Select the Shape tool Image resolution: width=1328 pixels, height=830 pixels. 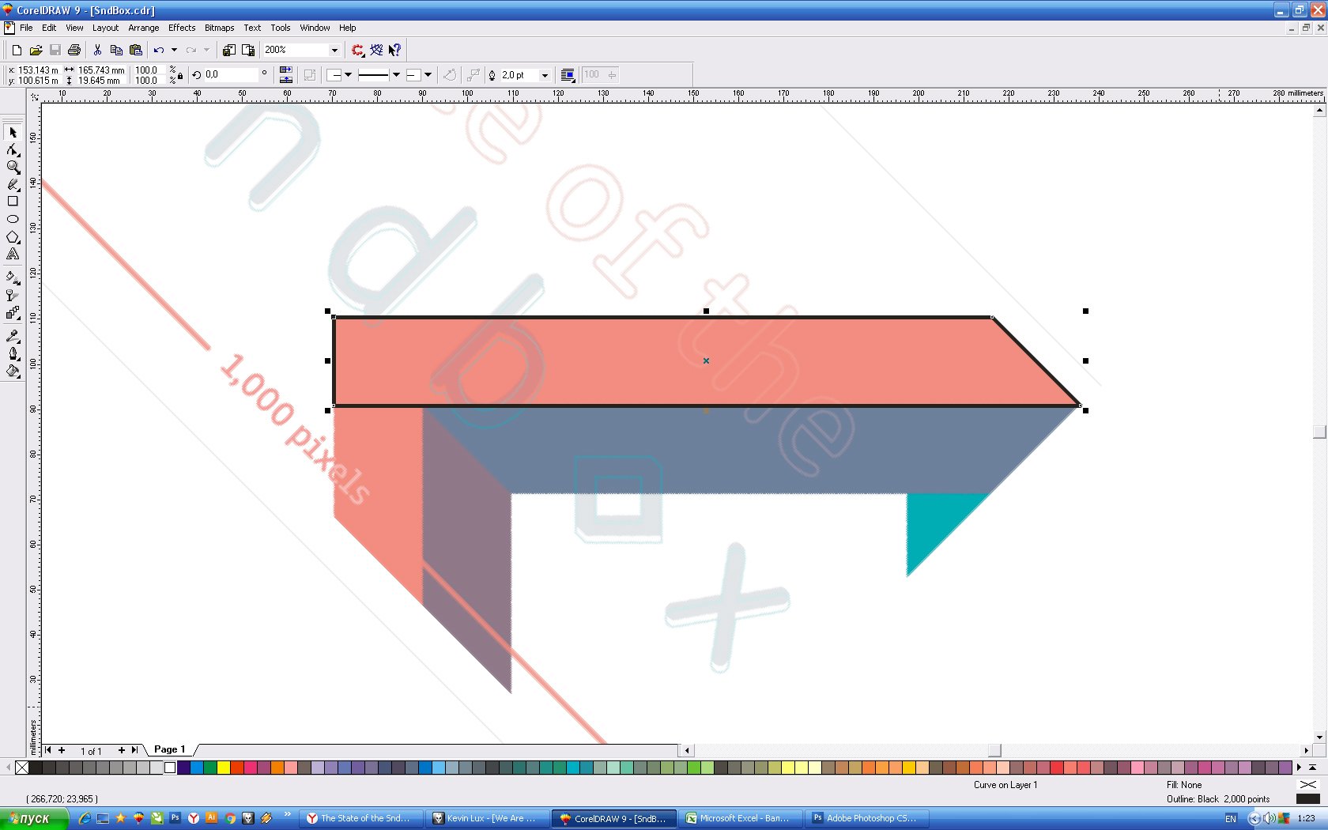tap(13, 150)
